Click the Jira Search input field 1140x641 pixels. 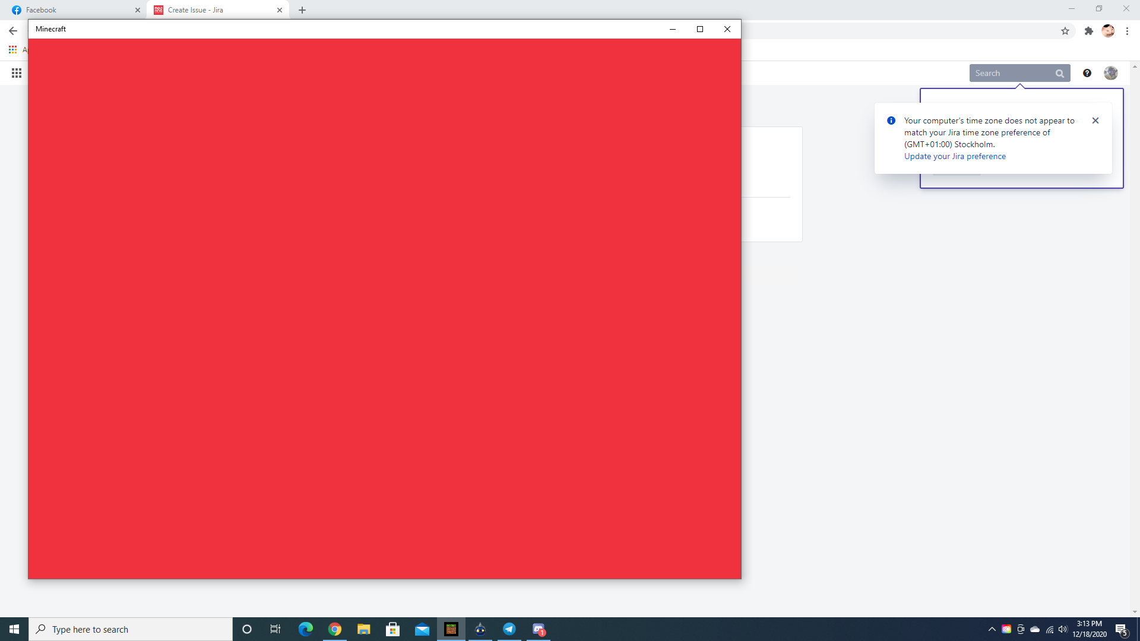(1009, 73)
